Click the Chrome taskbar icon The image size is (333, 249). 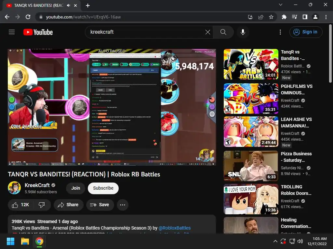point(39,241)
